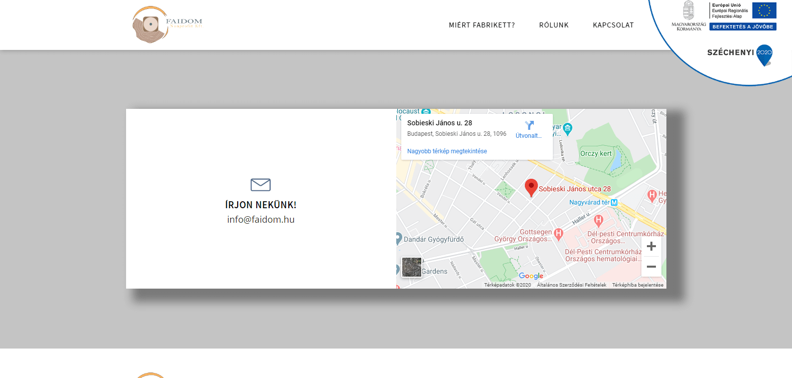Click the Orczy kert park label

coord(595,154)
